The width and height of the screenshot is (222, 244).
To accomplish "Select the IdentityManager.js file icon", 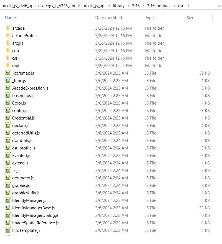I will tap(7, 200).
